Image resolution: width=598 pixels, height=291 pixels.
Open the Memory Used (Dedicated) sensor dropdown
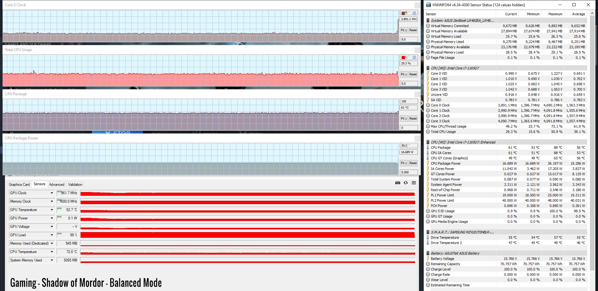(x=52, y=243)
